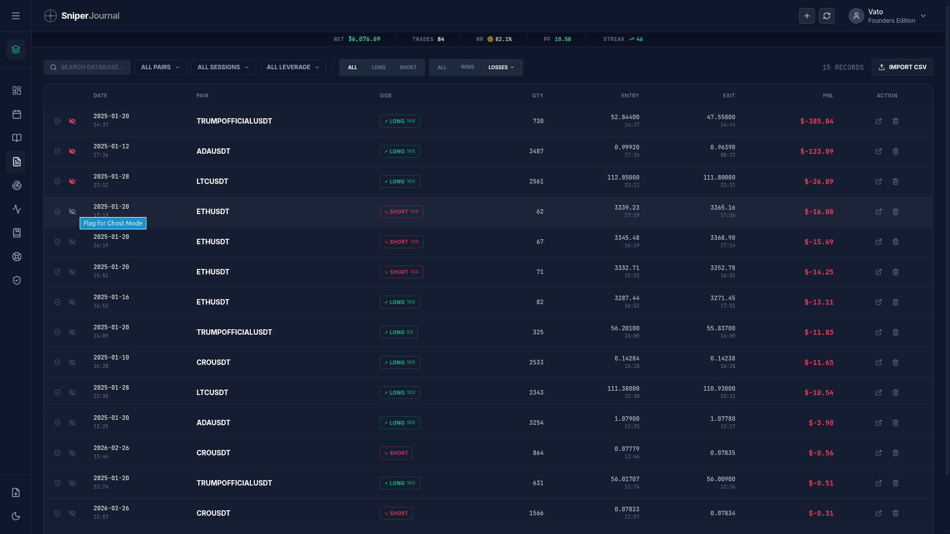Open the LOSSES filter dropdown
950x534 pixels.
501,67
